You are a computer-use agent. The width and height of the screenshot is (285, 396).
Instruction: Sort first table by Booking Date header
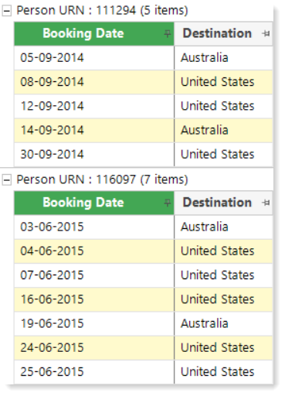coord(83,33)
